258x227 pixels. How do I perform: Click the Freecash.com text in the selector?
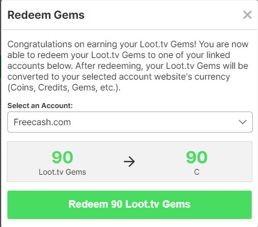42,122
